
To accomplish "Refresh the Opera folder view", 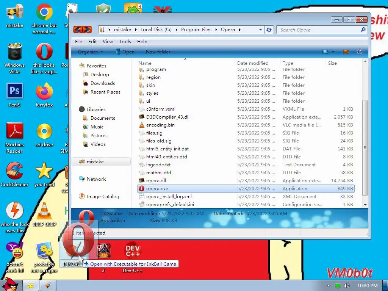I will pyautogui.click(x=269, y=30).
